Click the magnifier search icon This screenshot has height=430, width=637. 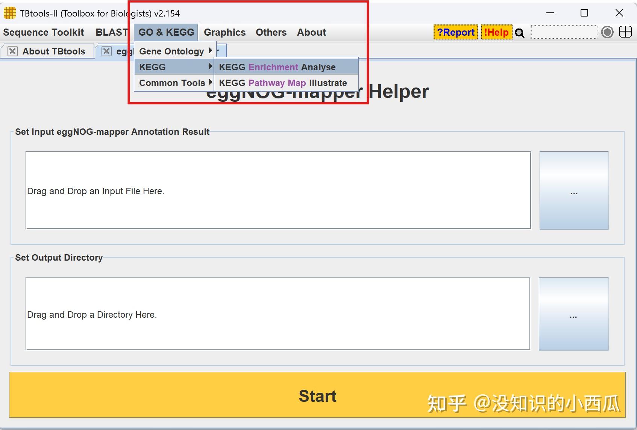coord(520,33)
